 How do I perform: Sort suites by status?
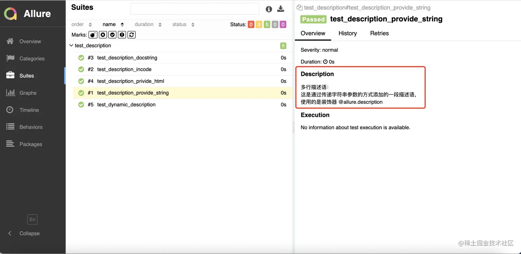point(184,24)
